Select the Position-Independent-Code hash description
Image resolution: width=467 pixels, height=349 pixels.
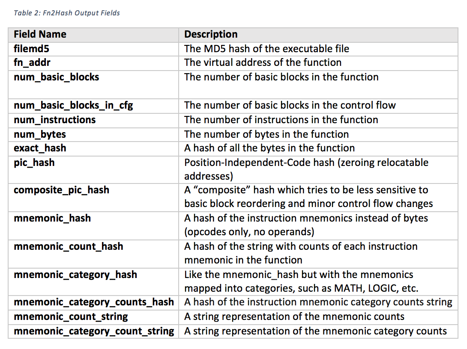306,169
